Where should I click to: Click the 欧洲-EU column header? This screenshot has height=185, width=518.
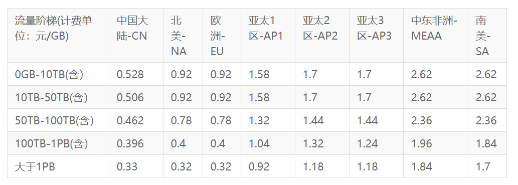pos(222,36)
